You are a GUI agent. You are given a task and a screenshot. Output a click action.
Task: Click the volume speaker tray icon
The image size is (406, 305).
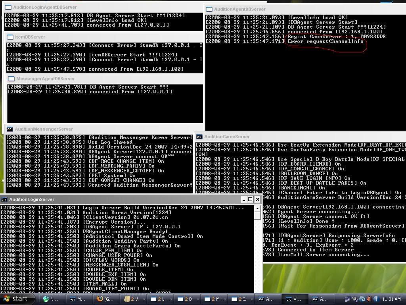(369, 299)
